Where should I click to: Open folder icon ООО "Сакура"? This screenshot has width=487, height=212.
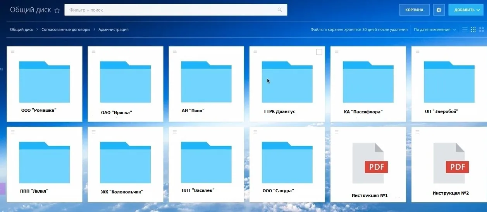point(287,162)
